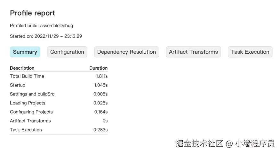The width and height of the screenshot is (280, 153).
Task: Open the Configuration tab
Action: 67,52
